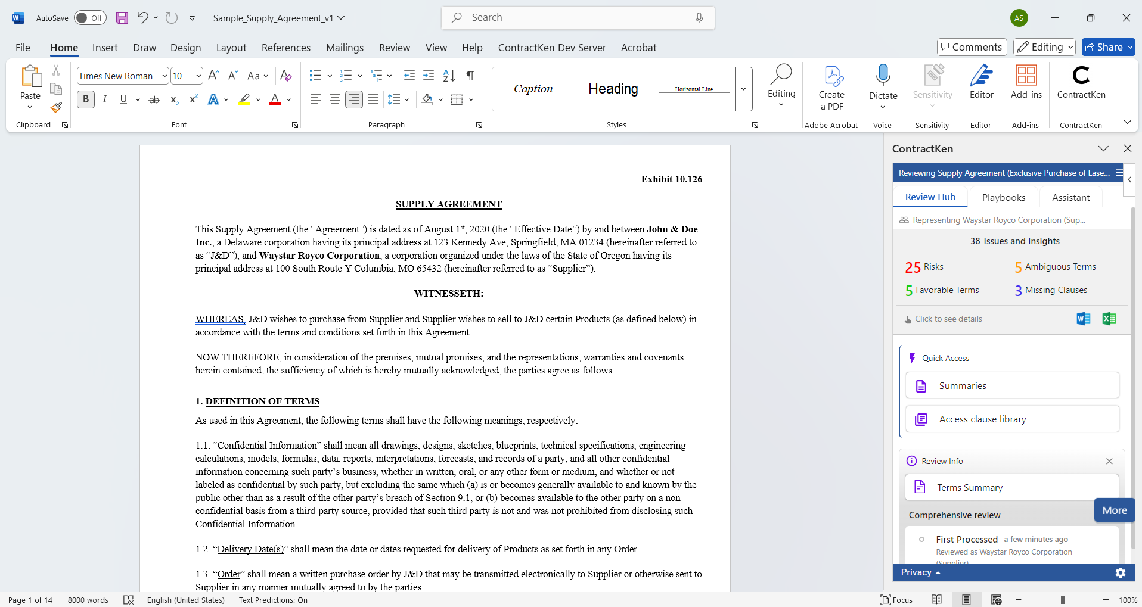Open the font name dropdown

point(165,76)
